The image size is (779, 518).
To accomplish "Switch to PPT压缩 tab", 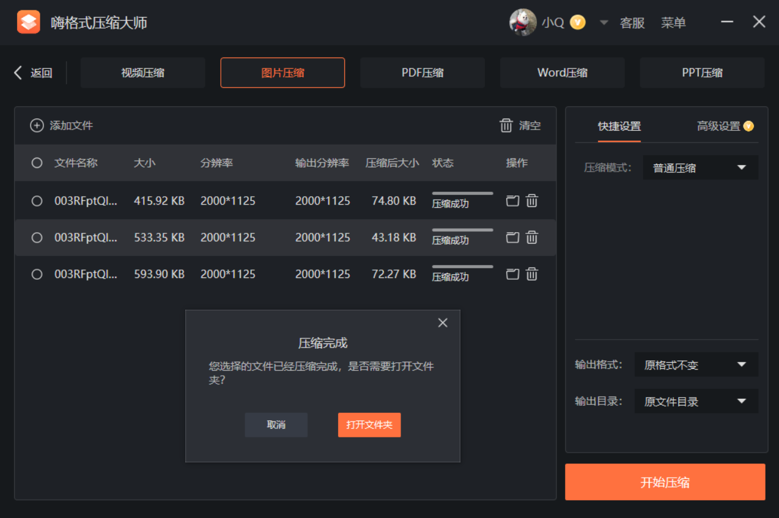I will [x=703, y=73].
